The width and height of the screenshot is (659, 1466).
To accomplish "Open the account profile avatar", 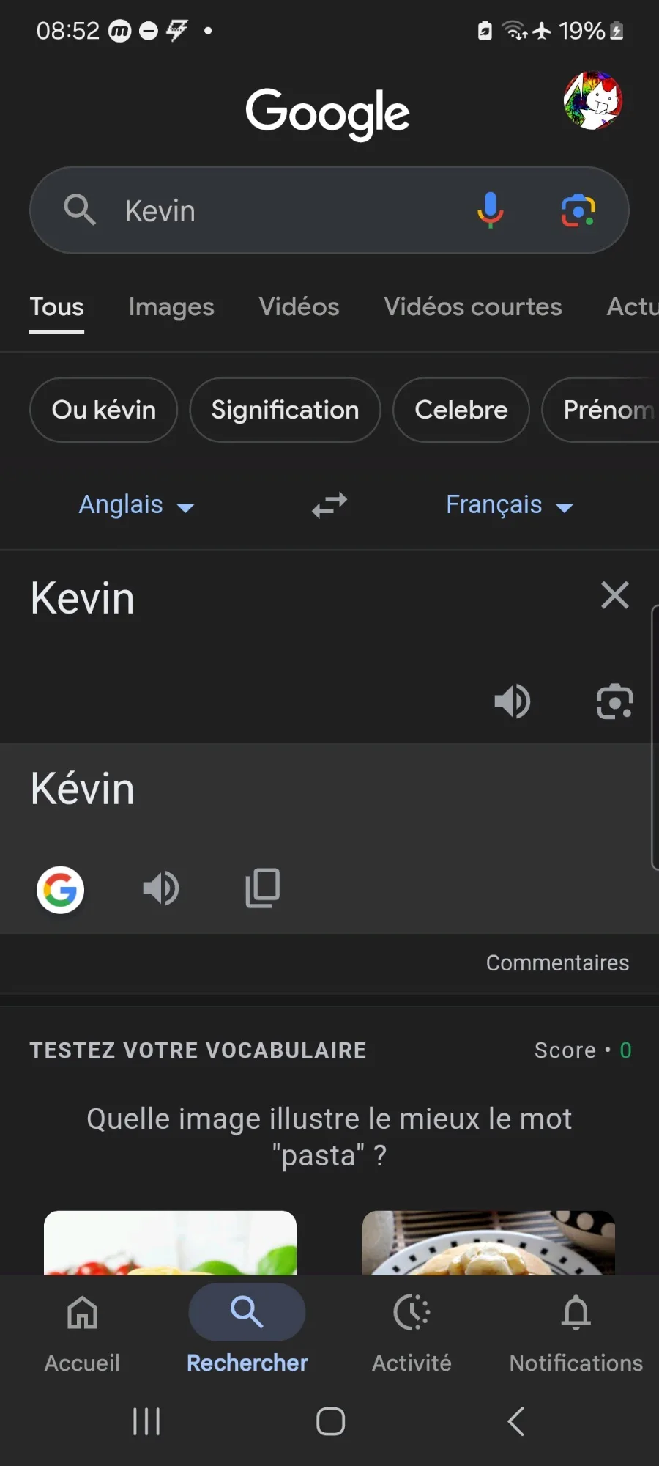I will click(593, 100).
